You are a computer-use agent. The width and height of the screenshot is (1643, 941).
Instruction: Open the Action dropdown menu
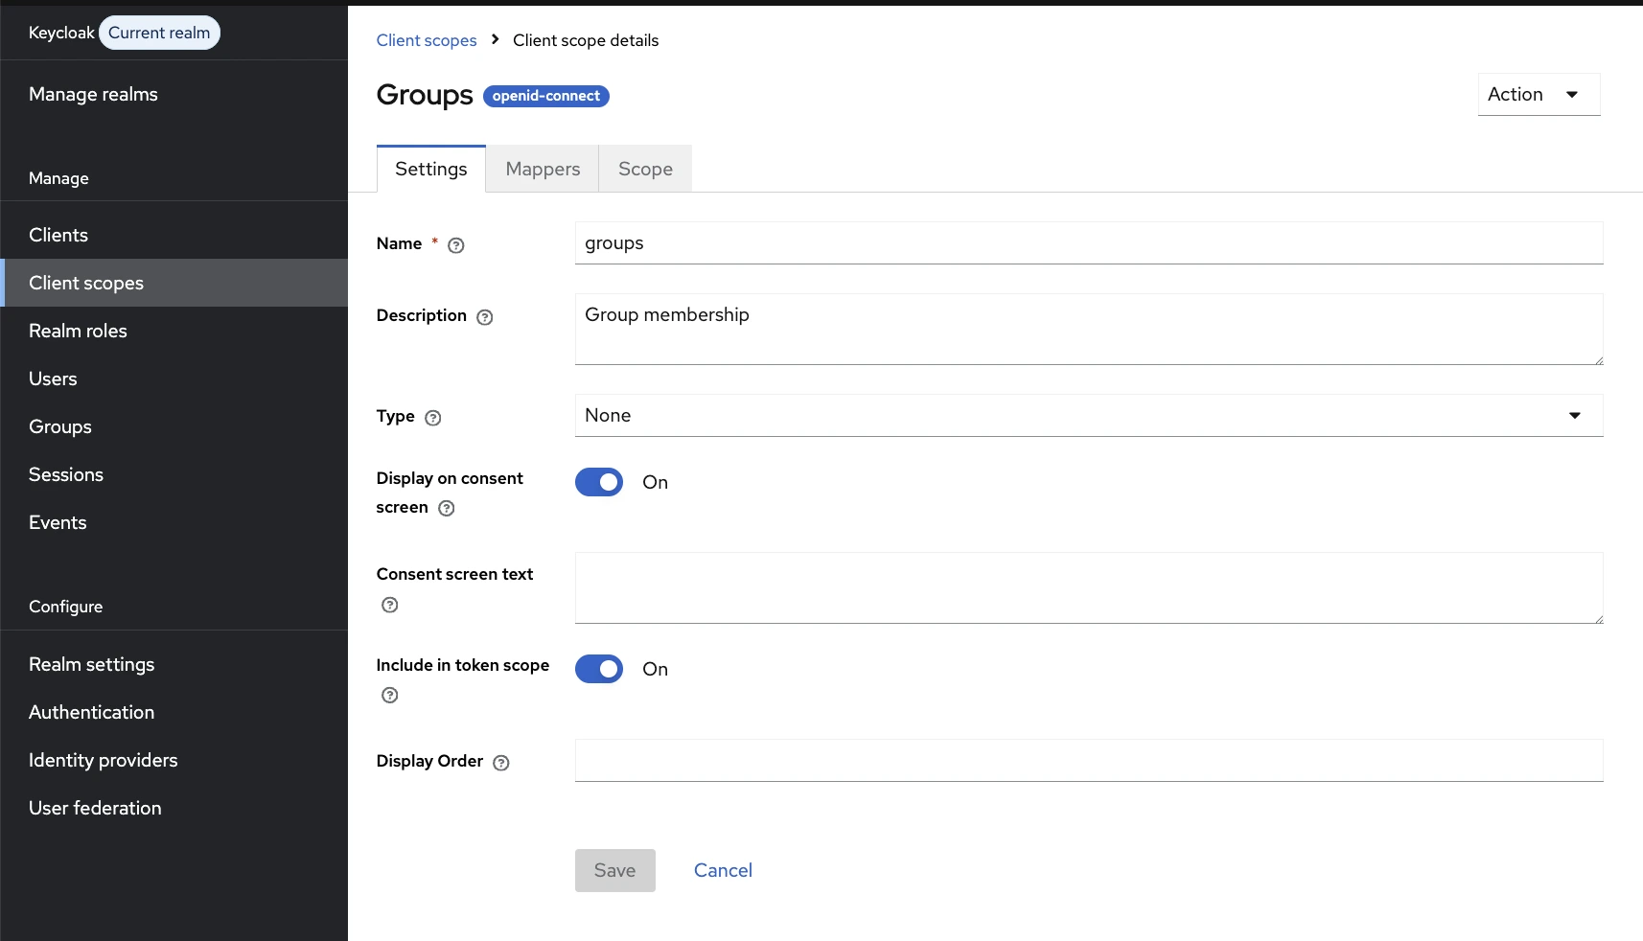click(1539, 94)
